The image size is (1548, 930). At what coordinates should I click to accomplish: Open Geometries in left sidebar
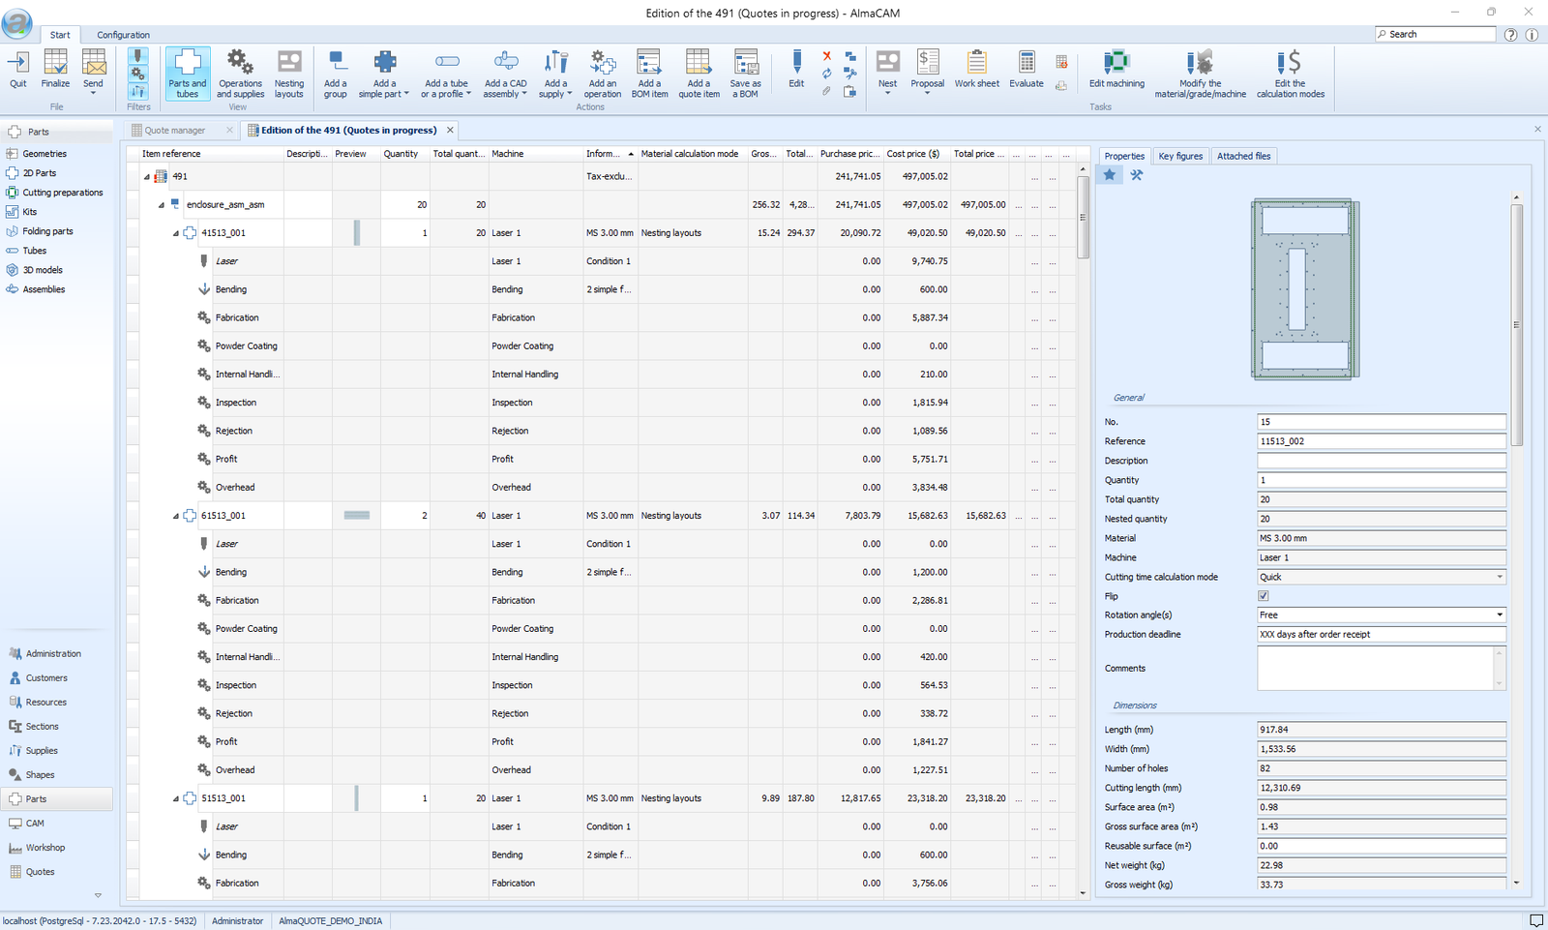[x=45, y=154]
